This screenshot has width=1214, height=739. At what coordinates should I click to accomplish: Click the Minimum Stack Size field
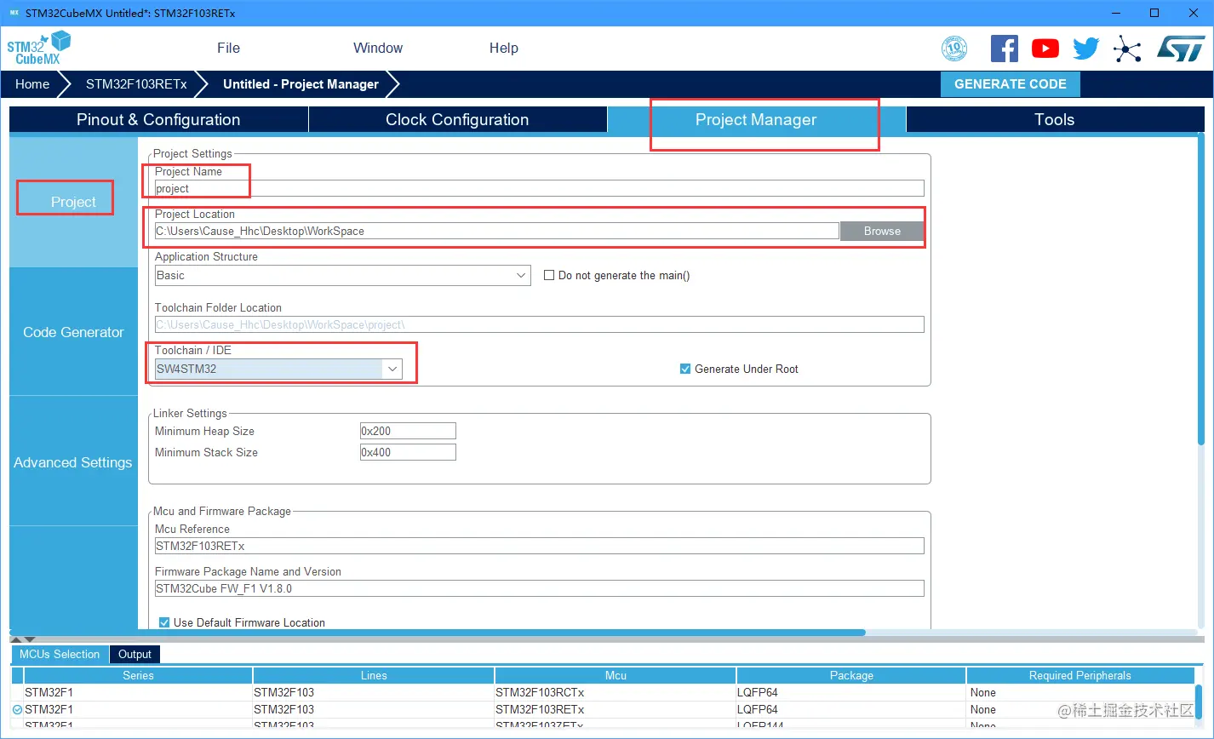tap(408, 452)
